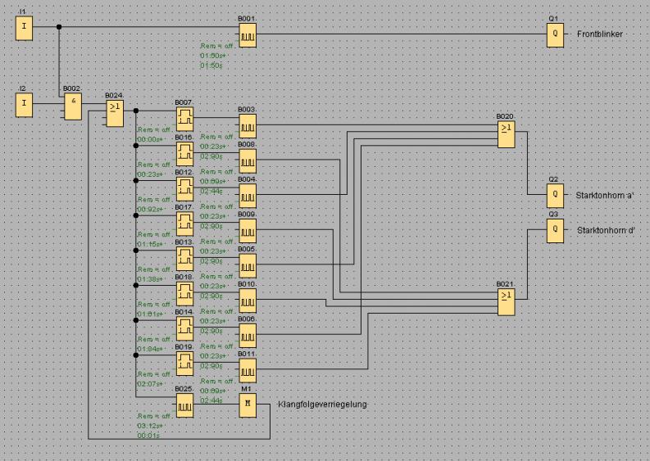Click the B001 pulse generator block
650x461 pixels.
(248, 34)
